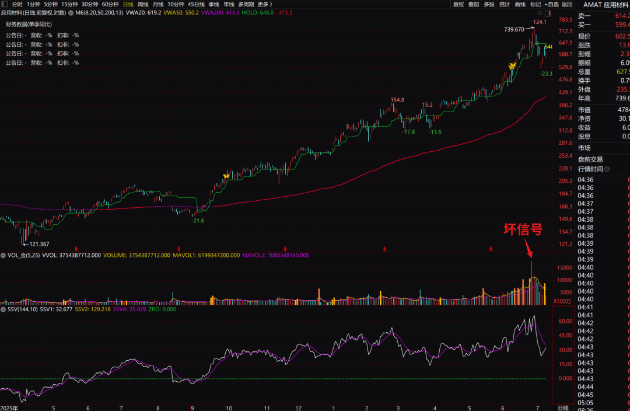Select the 30分钟 timeframe
The width and height of the screenshot is (630, 411).
(90, 5)
